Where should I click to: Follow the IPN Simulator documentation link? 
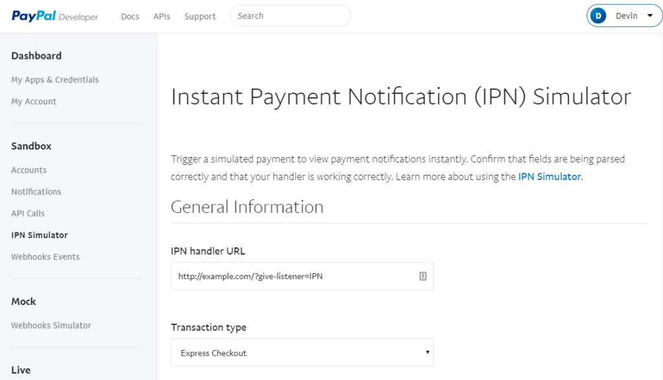coord(549,177)
